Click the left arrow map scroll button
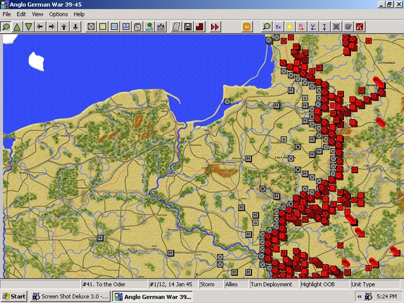This screenshot has height=303, width=404. 40,27
